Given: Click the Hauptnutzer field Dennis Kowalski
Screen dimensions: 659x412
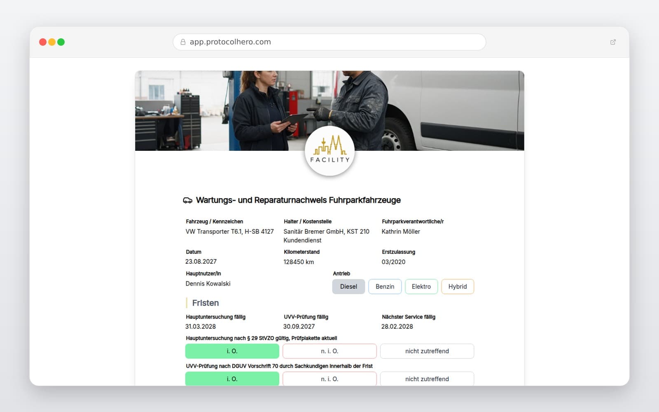Looking at the screenshot, I should 208,283.
